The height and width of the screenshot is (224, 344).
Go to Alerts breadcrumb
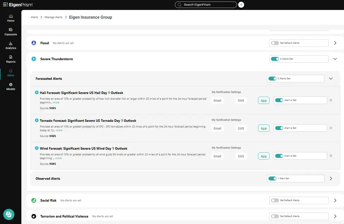tap(34, 17)
